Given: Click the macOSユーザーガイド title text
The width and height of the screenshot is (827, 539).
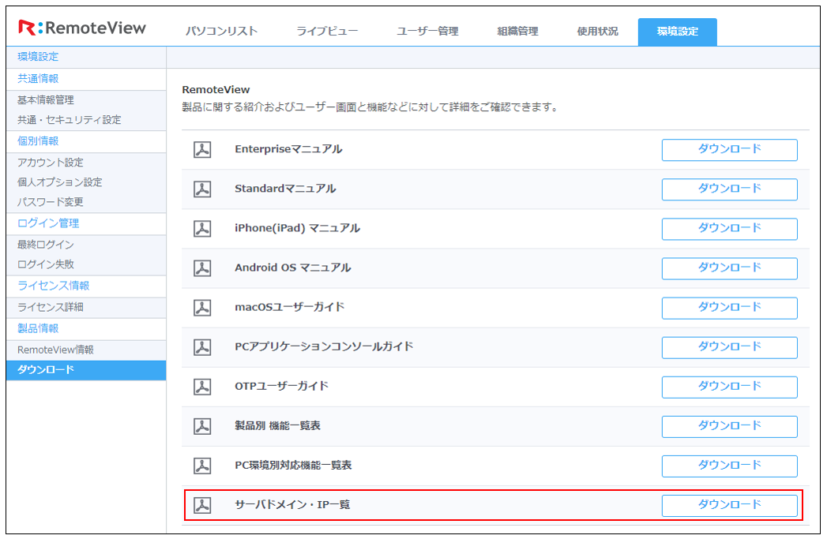Looking at the screenshot, I should click(x=290, y=307).
